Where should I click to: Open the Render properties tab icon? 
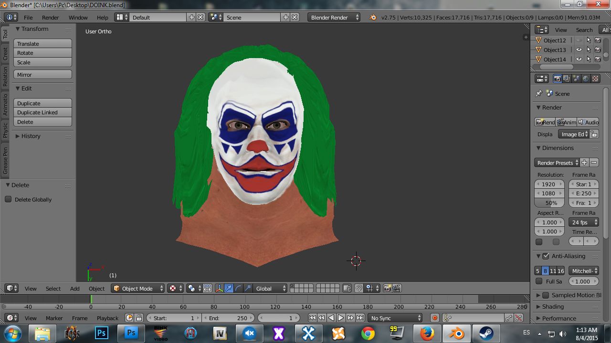click(557, 79)
